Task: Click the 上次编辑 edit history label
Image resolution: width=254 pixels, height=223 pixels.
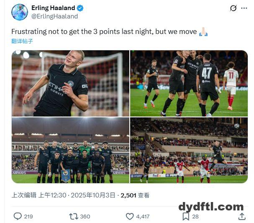Action: point(24,195)
